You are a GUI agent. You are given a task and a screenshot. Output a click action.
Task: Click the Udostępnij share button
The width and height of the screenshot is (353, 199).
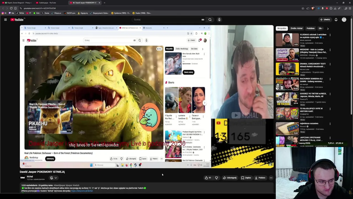(230, 178)
